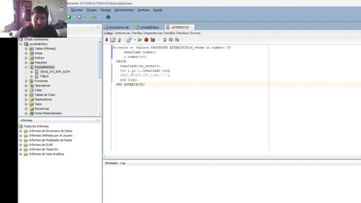Image resolution: width=361 pixels, height=203 pixels.
Task: Open the Herramientas menu
Action: [124, 10]
